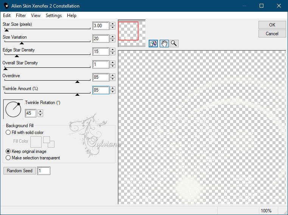This screenshot has height=215, width=288.
Task: Click the Edge Star Density value field
Action: pos(101,51)
